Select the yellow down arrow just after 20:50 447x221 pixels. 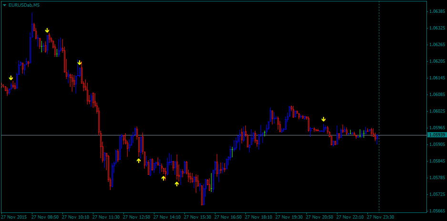[324, 119]
